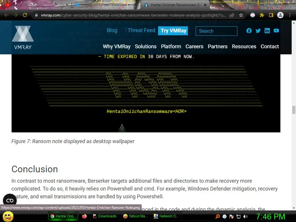Go forward in browser history
This screenshot has height=222, width=296.
pyautogui.click(x=16, y=15)
